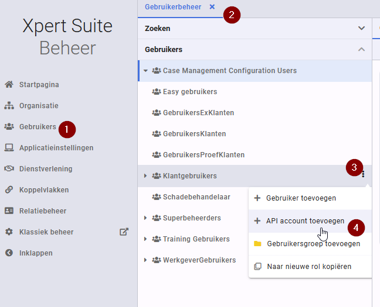Click the Koppelvlakken link chain icon
This screenshot has height=307, width=380.
(9, 190)
